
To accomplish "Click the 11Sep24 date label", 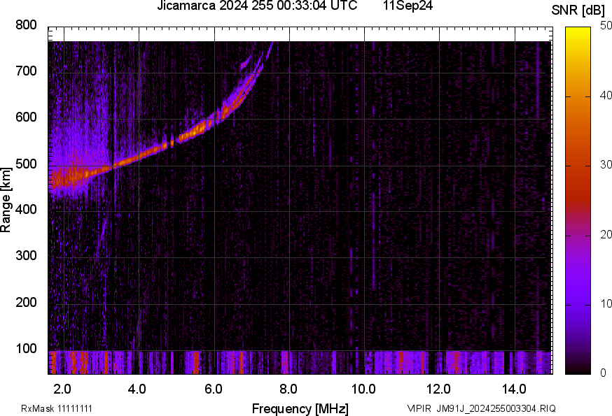I will click(x=408, y=6).
